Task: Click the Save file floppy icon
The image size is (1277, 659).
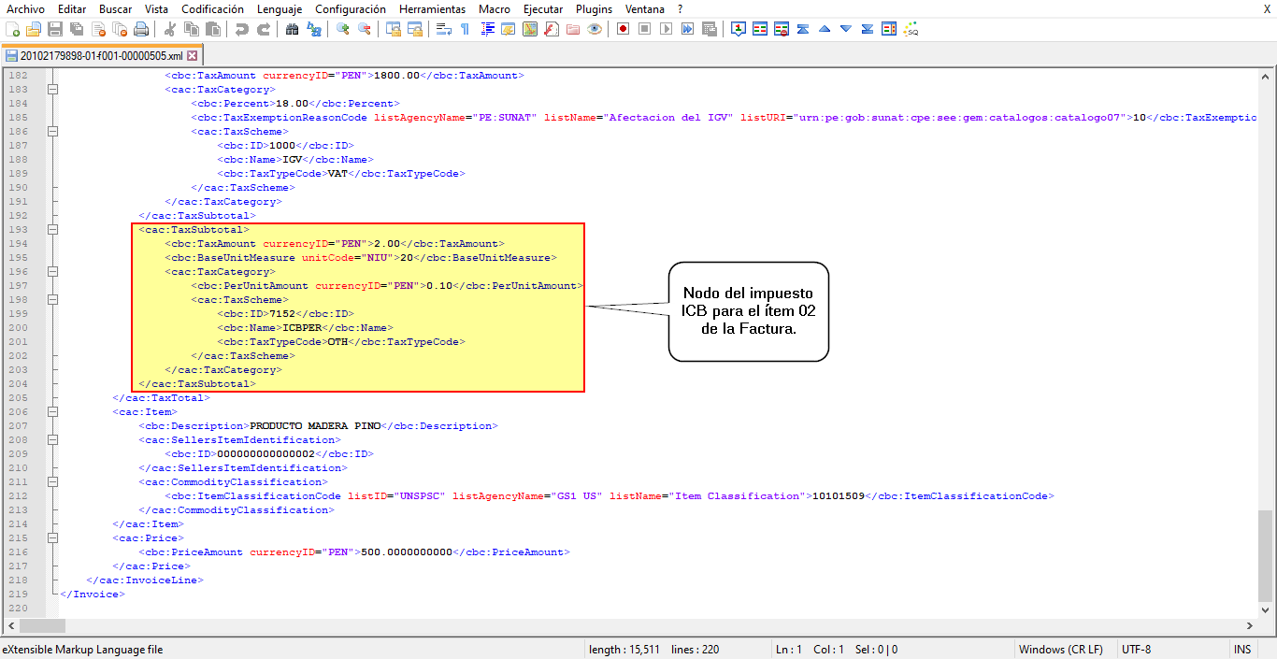Action: click(x=55, y=29)
